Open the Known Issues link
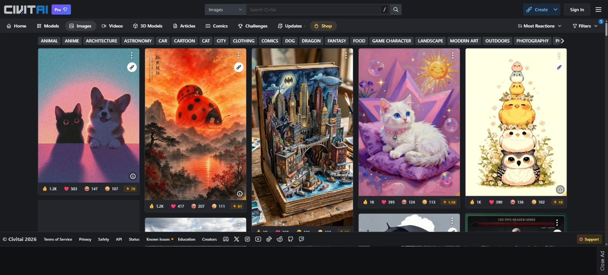The height and width of the screenshot is (275, 608). (x=158, y=239)
